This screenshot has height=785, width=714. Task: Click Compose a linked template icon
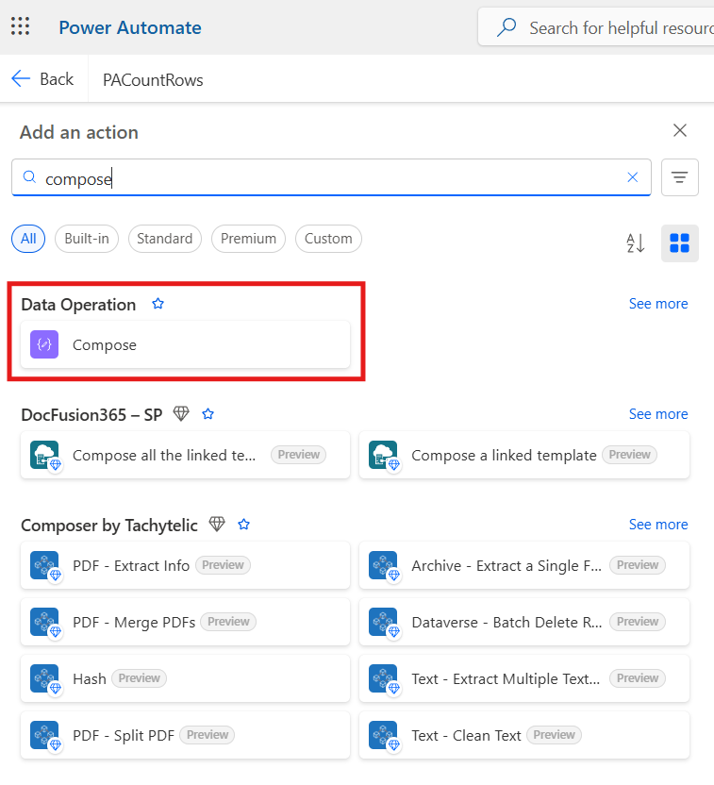click(x=384, y=455)
